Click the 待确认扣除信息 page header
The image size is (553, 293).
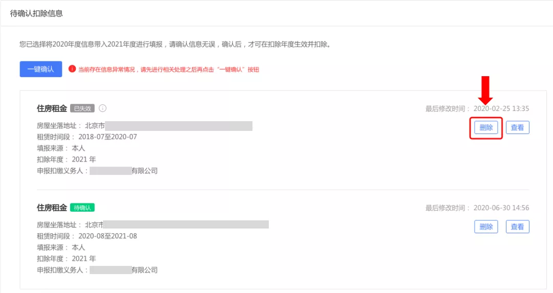[x=36, y=13]
